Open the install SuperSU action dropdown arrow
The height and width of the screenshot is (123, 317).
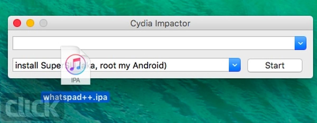coord(235,65)
